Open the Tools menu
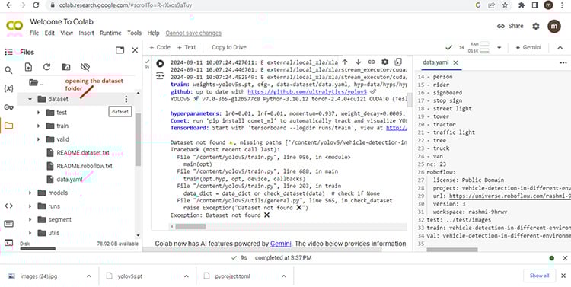The image size is (571, 287). coord(134,33)
